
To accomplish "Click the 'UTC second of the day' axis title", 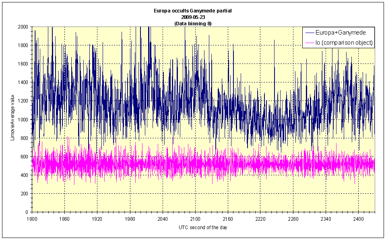I will click(x=203, y=228).
